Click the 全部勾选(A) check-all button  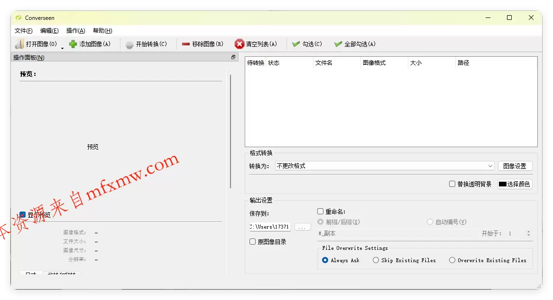coord(355,44)
